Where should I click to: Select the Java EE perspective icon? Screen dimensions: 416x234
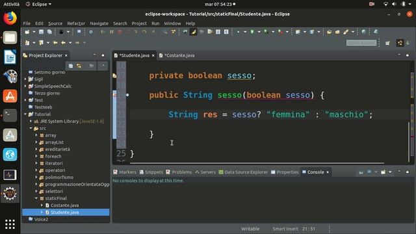[x=400, y=43]
